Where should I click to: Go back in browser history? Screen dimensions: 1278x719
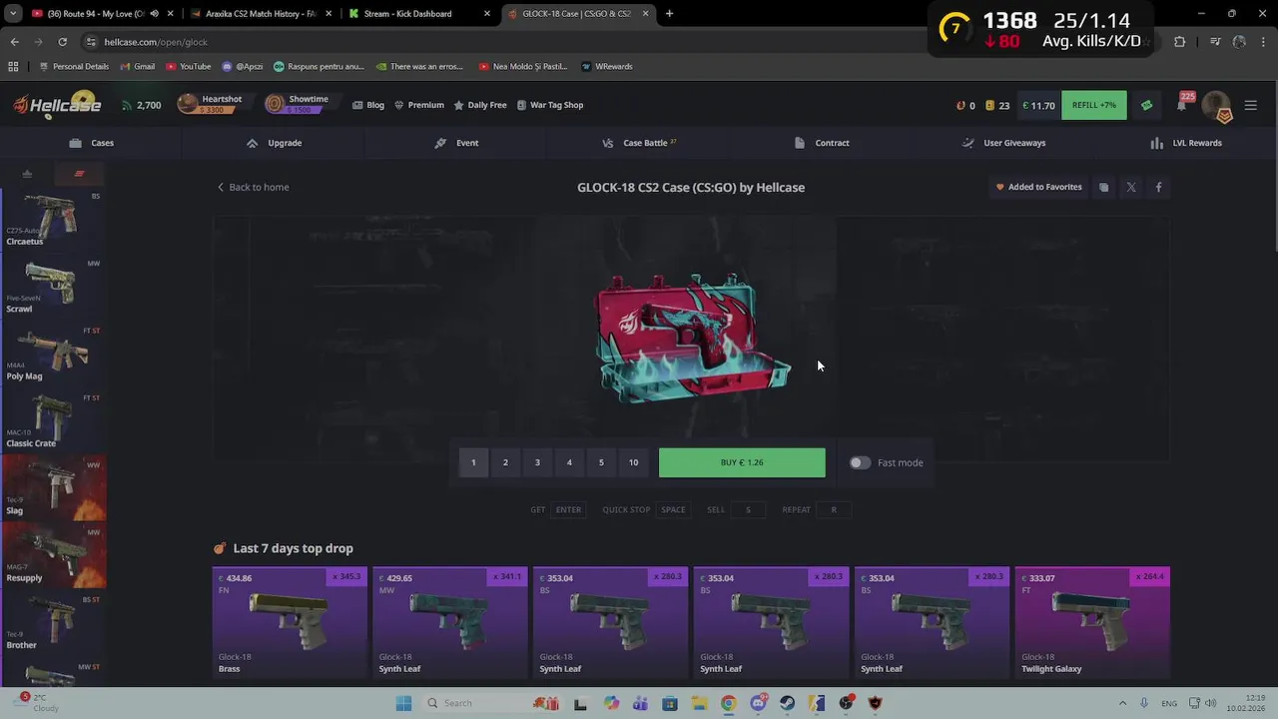[x=14, y=42]
